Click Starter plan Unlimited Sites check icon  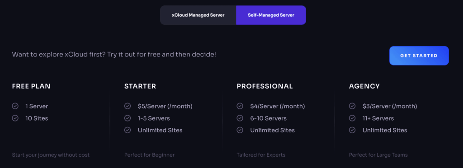pyautogui.click(x=128, y=130)
